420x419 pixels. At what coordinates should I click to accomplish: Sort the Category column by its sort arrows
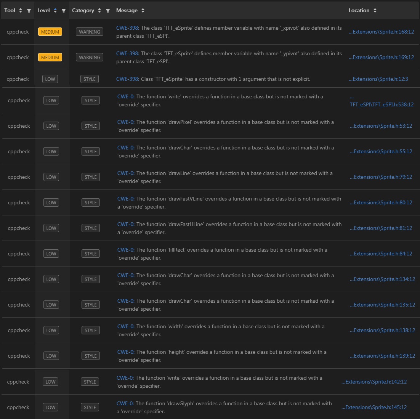tap(99, 10)
